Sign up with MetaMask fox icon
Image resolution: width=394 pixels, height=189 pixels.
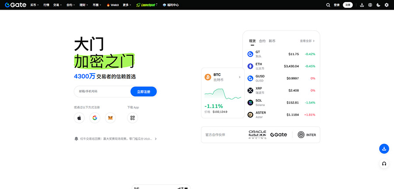pyautogui.click(x=110, y=118)
